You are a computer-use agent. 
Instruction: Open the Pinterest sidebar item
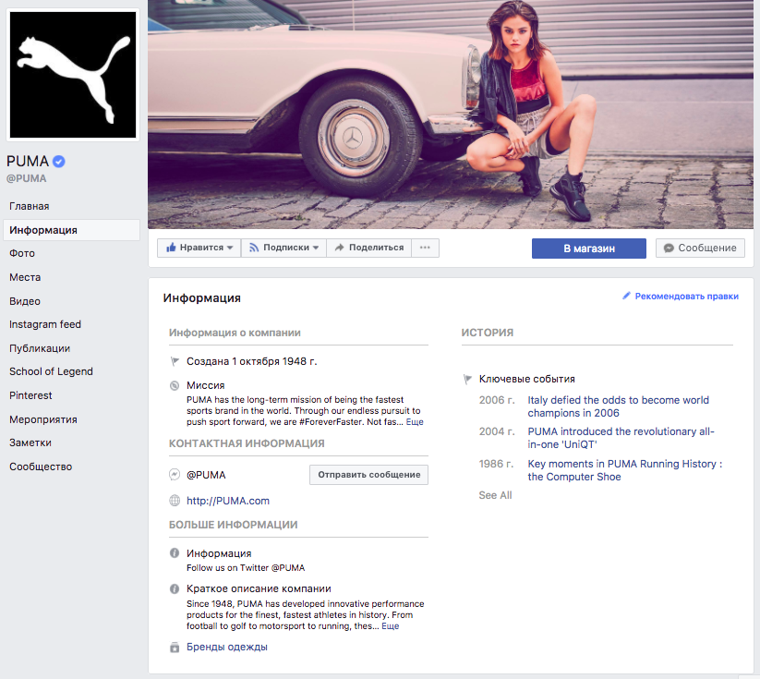tap(30, 395)
